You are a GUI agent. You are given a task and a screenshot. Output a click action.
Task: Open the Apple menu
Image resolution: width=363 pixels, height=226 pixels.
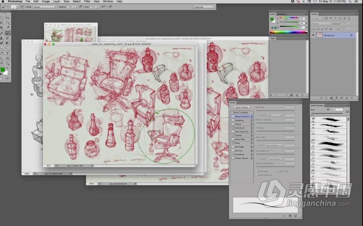(x=3, y=1)
